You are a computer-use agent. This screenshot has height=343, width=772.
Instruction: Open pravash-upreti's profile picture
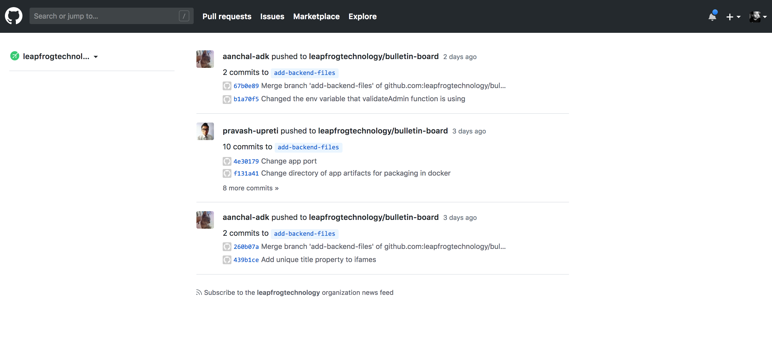[x=205, y=131]
